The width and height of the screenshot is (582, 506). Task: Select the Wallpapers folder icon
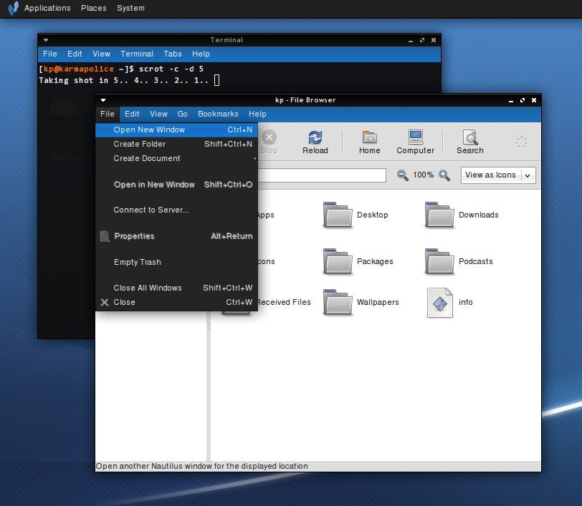[338, 302]
